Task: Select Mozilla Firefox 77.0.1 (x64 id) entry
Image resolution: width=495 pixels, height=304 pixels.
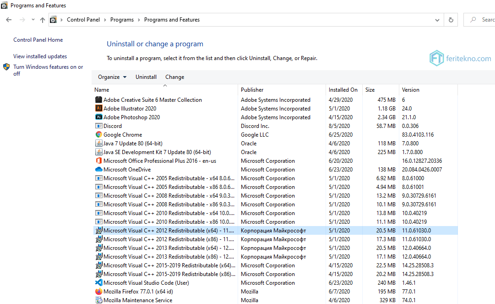Action: [138, 291]
